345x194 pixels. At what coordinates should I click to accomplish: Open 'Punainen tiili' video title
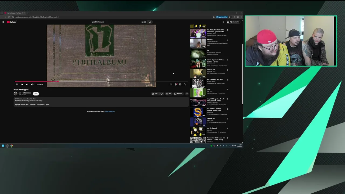[211, 119]
